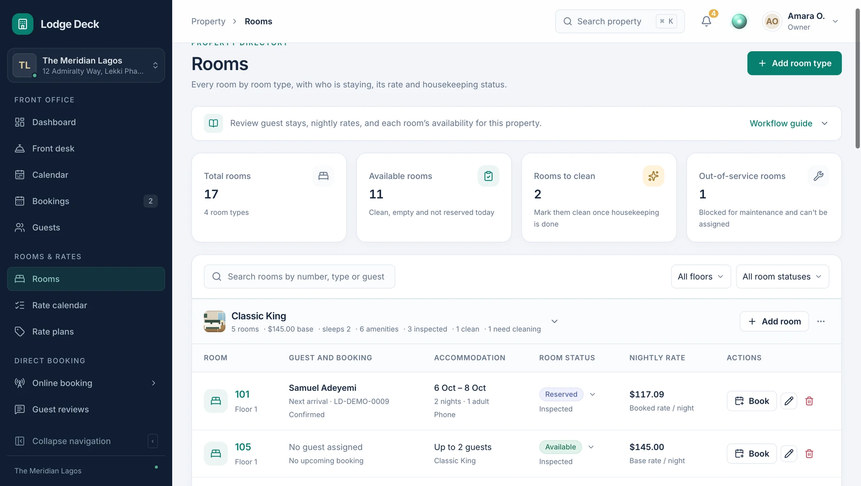The width and height of the screenshot is (861, 486).
Task: Expand the Workflow guide
Action: [789, 123]
